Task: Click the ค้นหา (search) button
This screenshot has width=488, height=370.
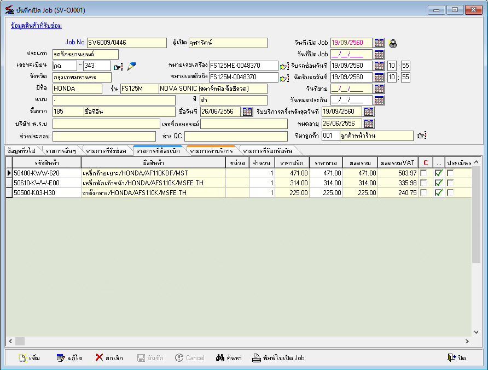Action: 229,358
